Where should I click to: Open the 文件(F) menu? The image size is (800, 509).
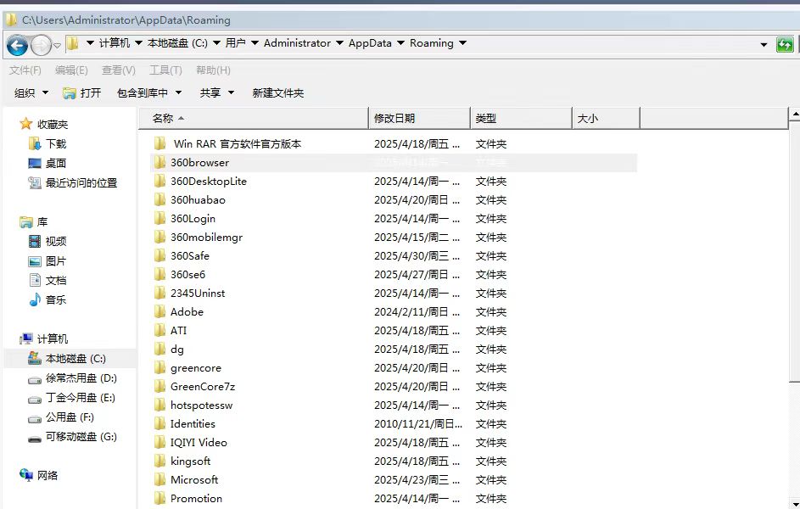(x=25, y=70)
